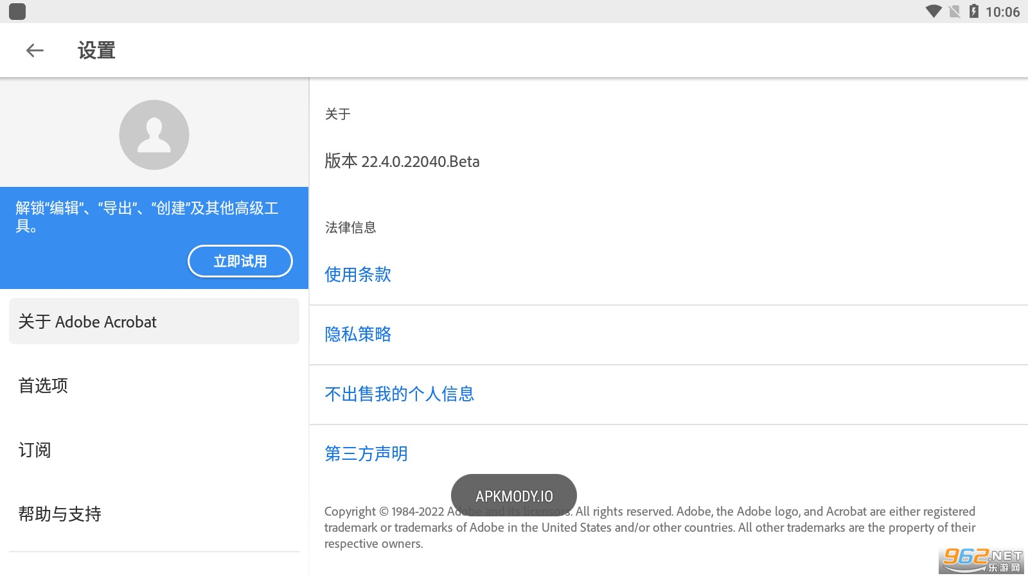Open the 使用条款 link
1028x578 pixels.
358,275
